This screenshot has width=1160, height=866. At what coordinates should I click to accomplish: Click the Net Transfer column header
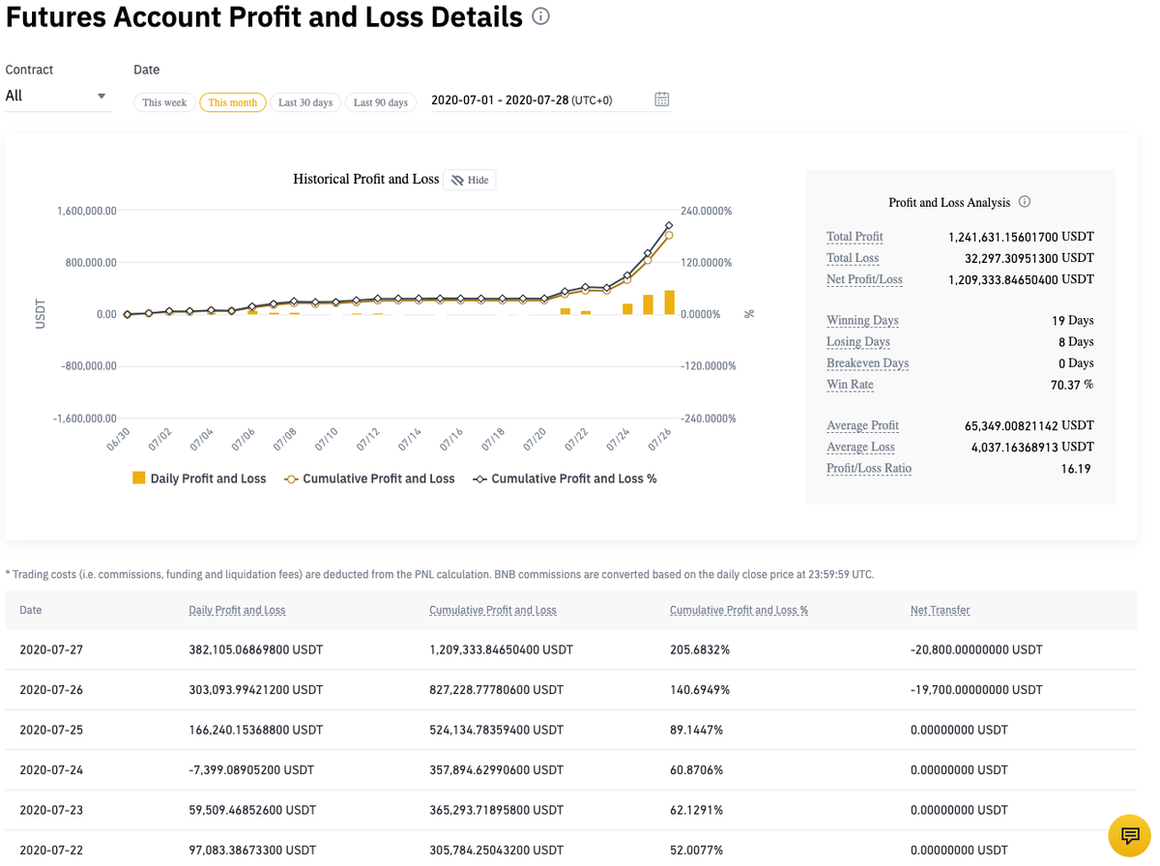coord(940,611)
